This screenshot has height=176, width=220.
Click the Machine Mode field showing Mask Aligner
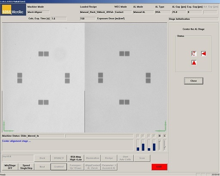[38, 12]
